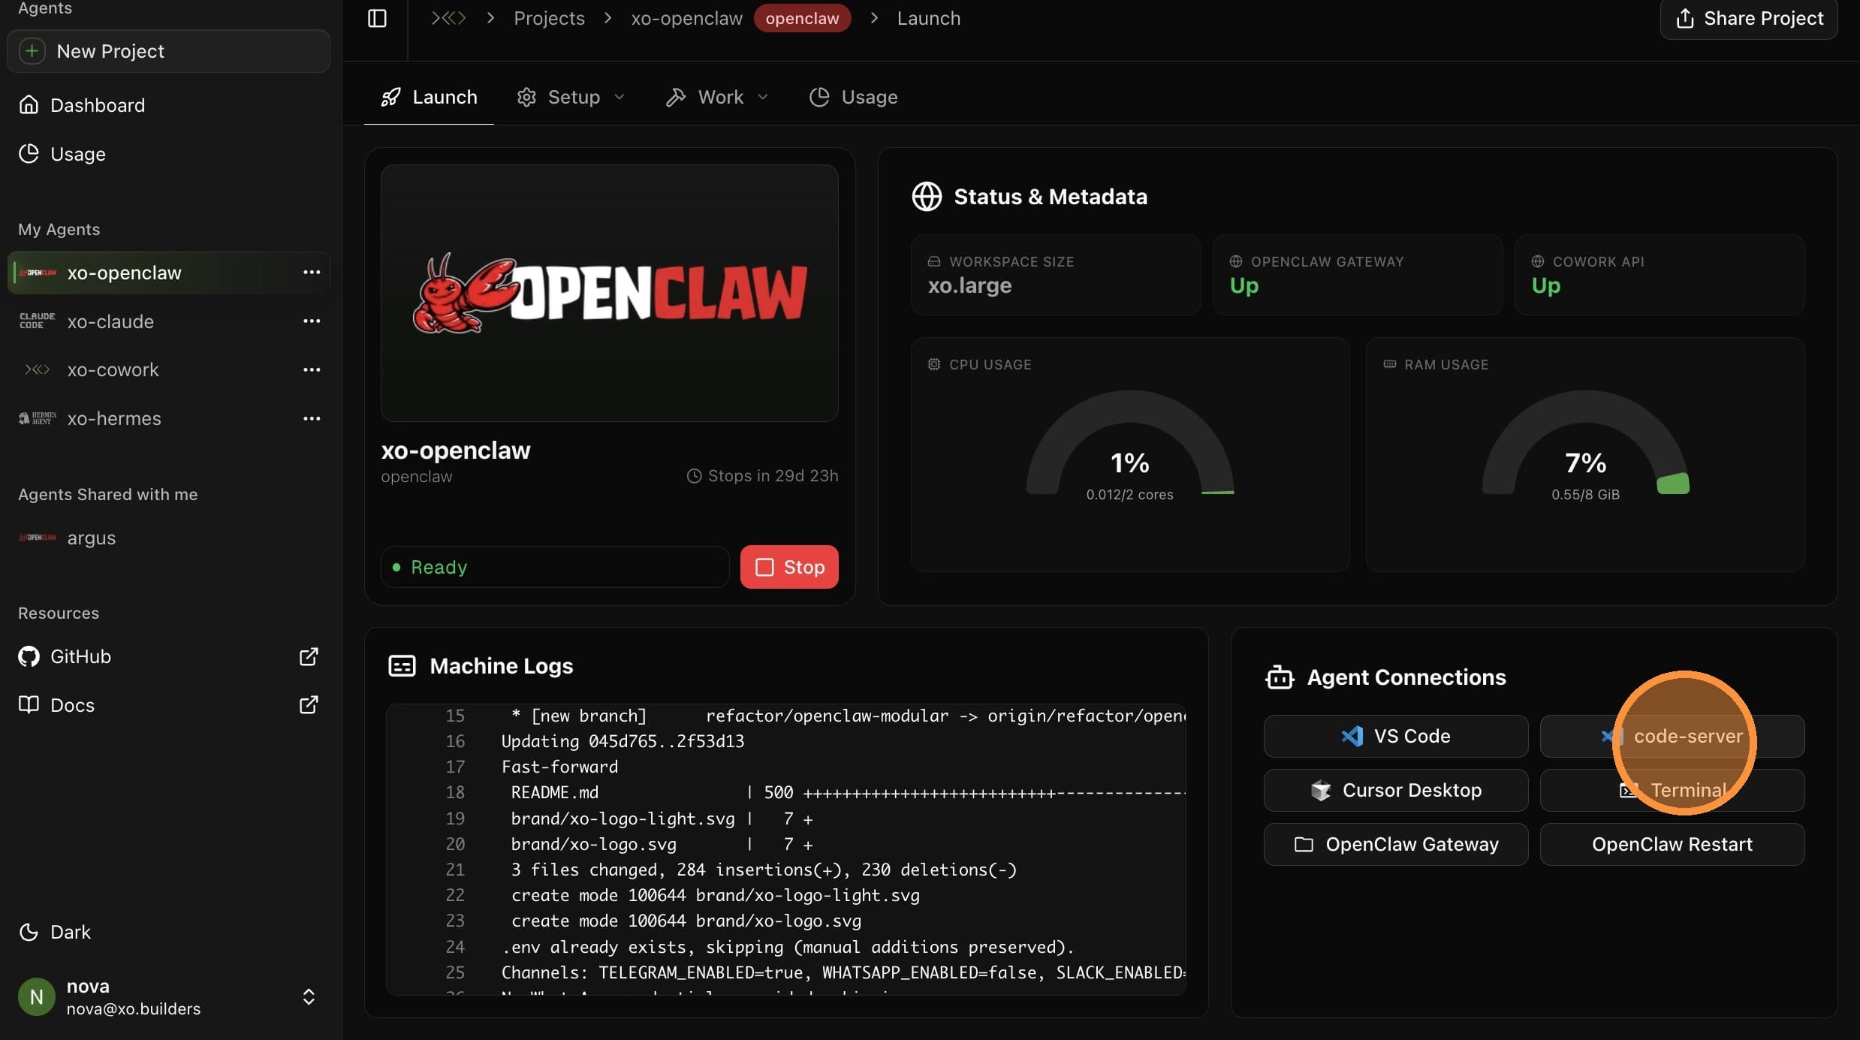
Task: Click log line 24 .env already exists
Action: [786, 947]
